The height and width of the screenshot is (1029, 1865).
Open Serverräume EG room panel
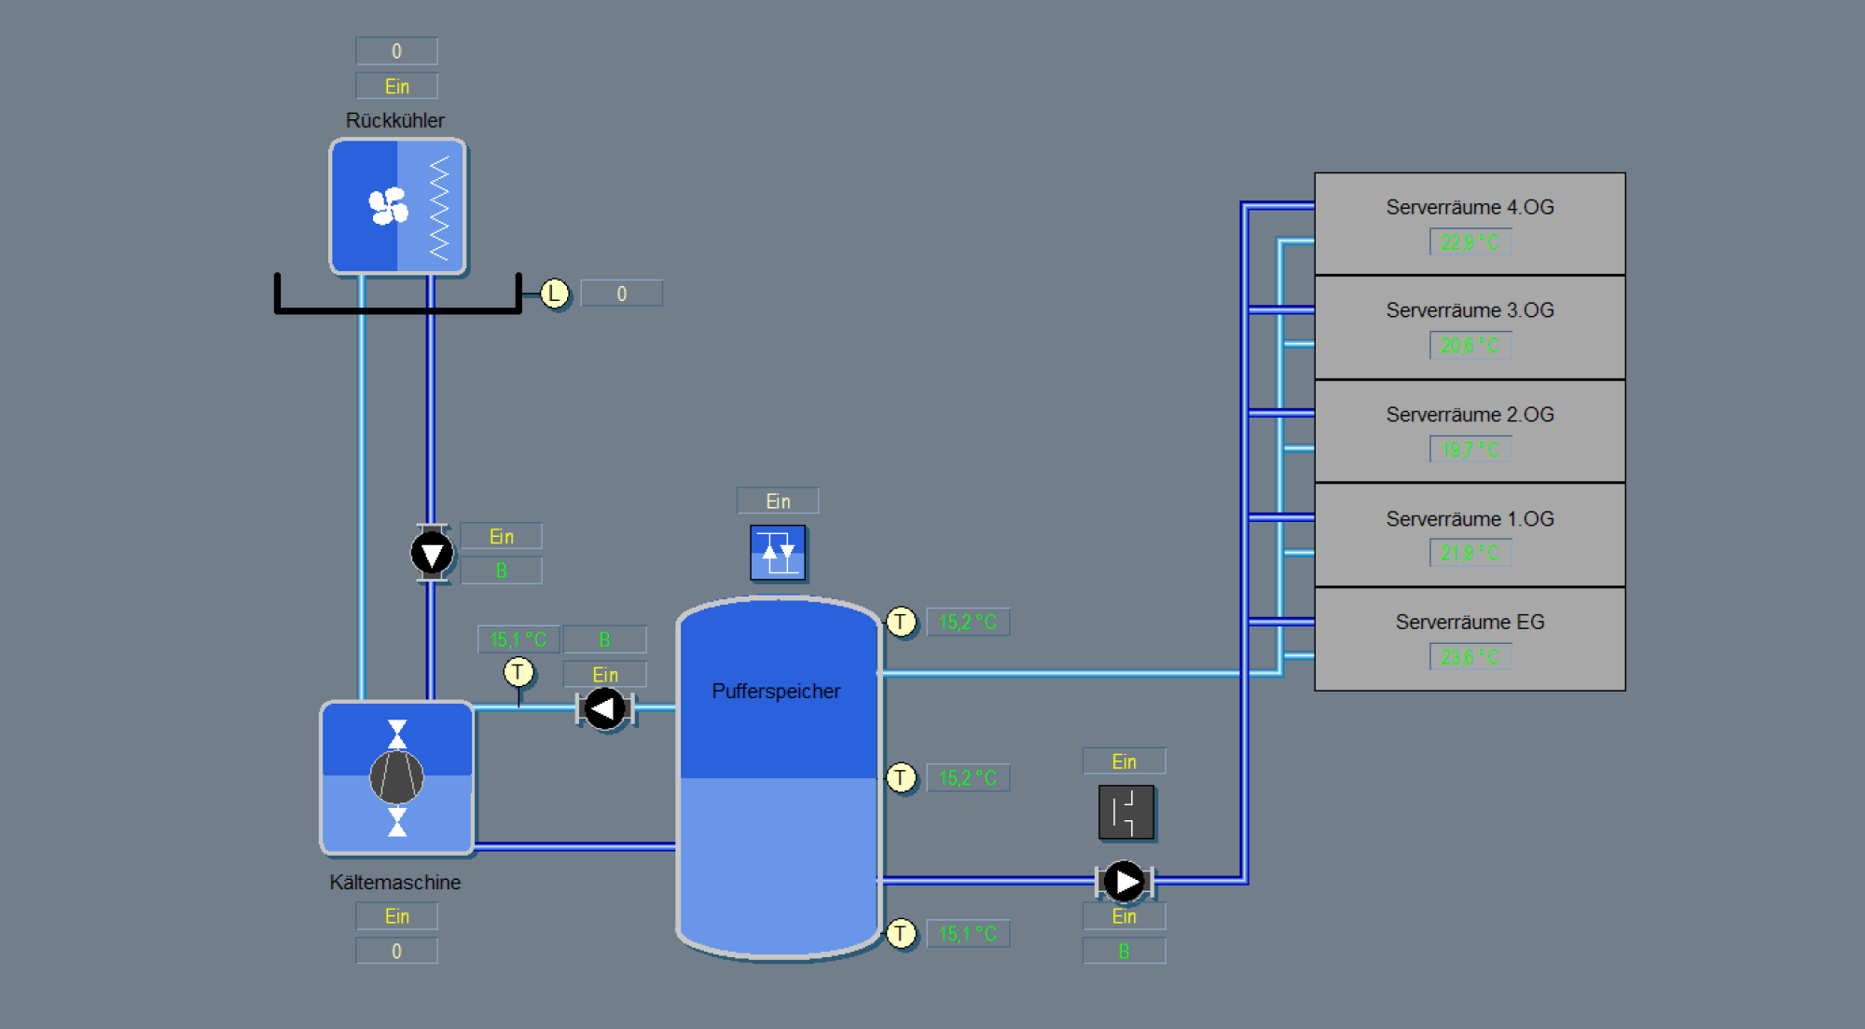pos(1470,623)
